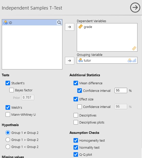Viewport: 142px width, 158px height.
Task: Select Group 1 > Group 2 hypothesis
Action: coord(8,140)
